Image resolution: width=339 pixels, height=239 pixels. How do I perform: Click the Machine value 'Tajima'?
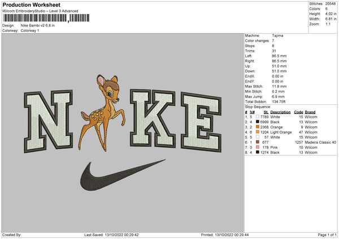coord(277,36)
